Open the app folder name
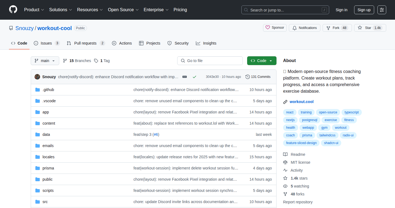 click(x=46, y=112)
